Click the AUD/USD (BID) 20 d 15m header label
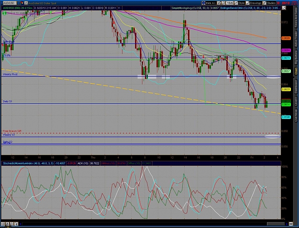The width and height of the screenshot is (299, 228). tap(18, 8)
